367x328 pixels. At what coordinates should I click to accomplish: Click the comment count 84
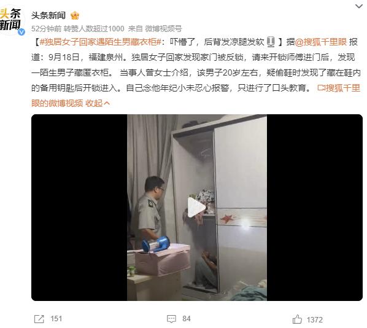(x=187, y=319)
